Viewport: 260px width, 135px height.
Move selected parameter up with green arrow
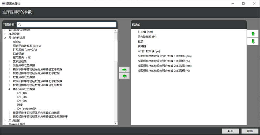(x=253, y=34)
